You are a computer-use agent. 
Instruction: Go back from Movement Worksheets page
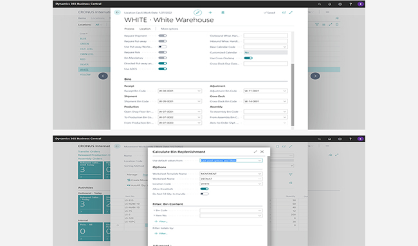(x=117, y=146)
